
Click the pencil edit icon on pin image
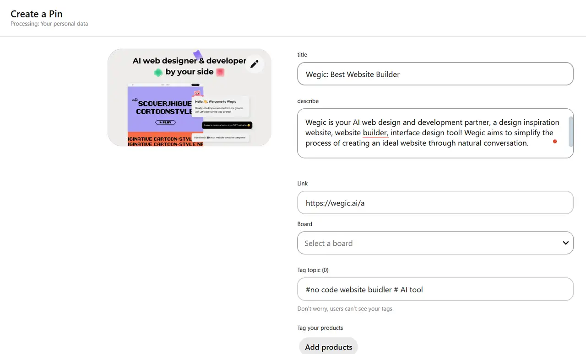(x=255, y=64)
